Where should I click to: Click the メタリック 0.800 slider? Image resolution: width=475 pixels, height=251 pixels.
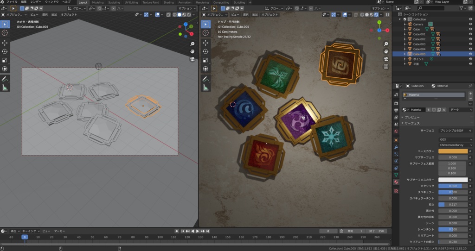[x=453, y=186]
